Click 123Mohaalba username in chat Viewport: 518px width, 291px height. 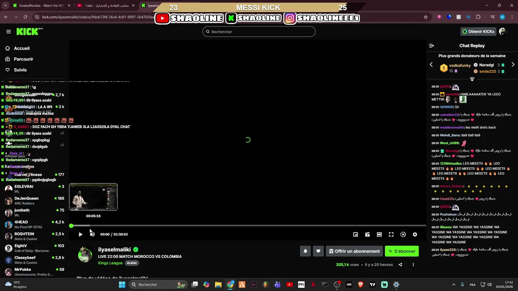(451, 164)
